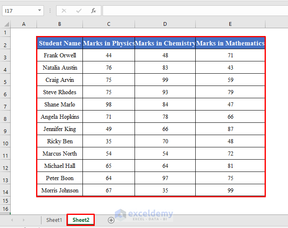Click Shane Marlo's Physics mark 98
This screenshot has width=288, height=228.
(x=109, y=104)
